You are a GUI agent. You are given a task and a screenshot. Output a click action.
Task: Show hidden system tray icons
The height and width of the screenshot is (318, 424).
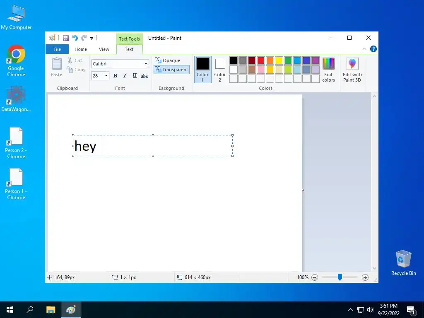point(350,310)
